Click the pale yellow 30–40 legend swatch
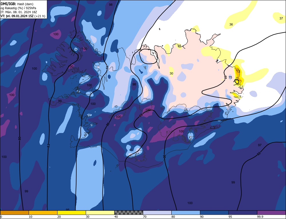Viewport: 286px width, 219px height. click(x=100, y=212)
